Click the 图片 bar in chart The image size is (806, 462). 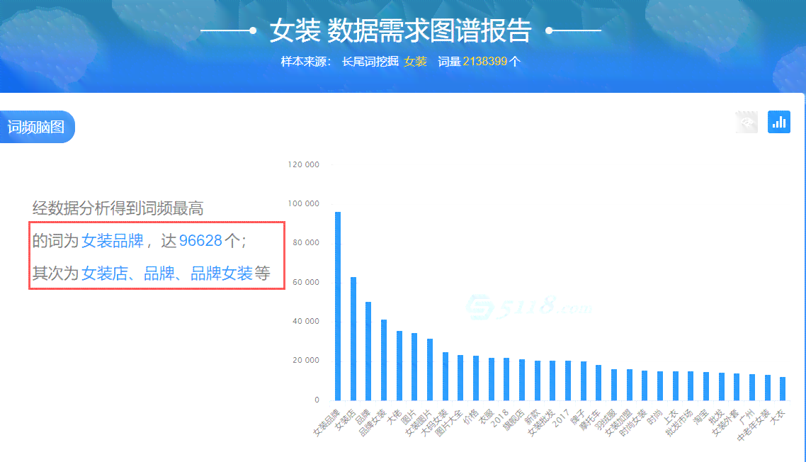point(414,367)
